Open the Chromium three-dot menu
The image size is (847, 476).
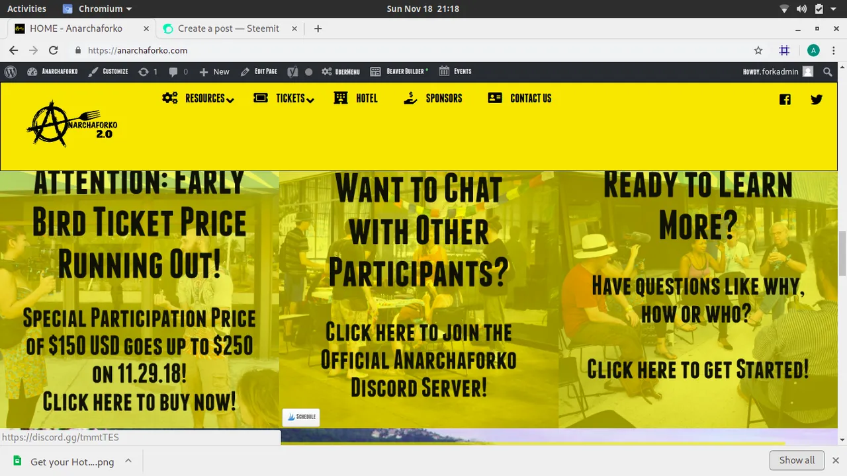[833, 50]
